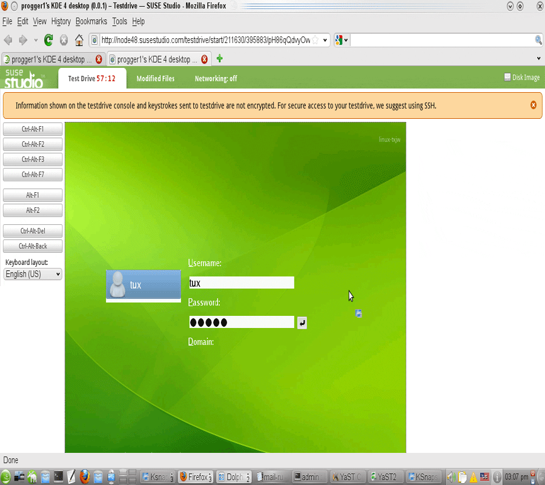Click the address bar URL text
Screen dimensions: 545x485
click(206, 40)
